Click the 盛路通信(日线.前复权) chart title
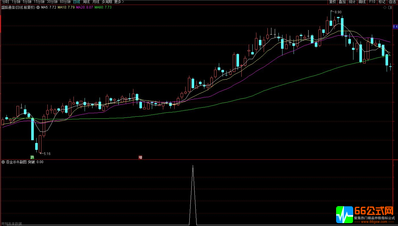Viewport: 398px width, 226px height. point(18,8)
